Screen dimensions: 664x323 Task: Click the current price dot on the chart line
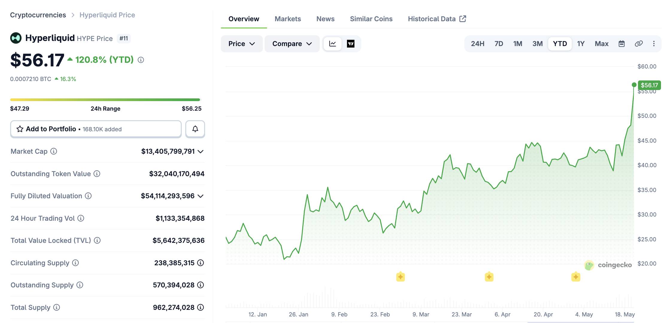634,85
